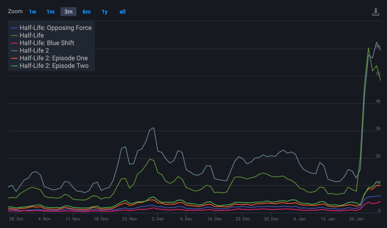Screen dimensions: 387x228
Task: Set zoom range to 1w
Action: 32,12
